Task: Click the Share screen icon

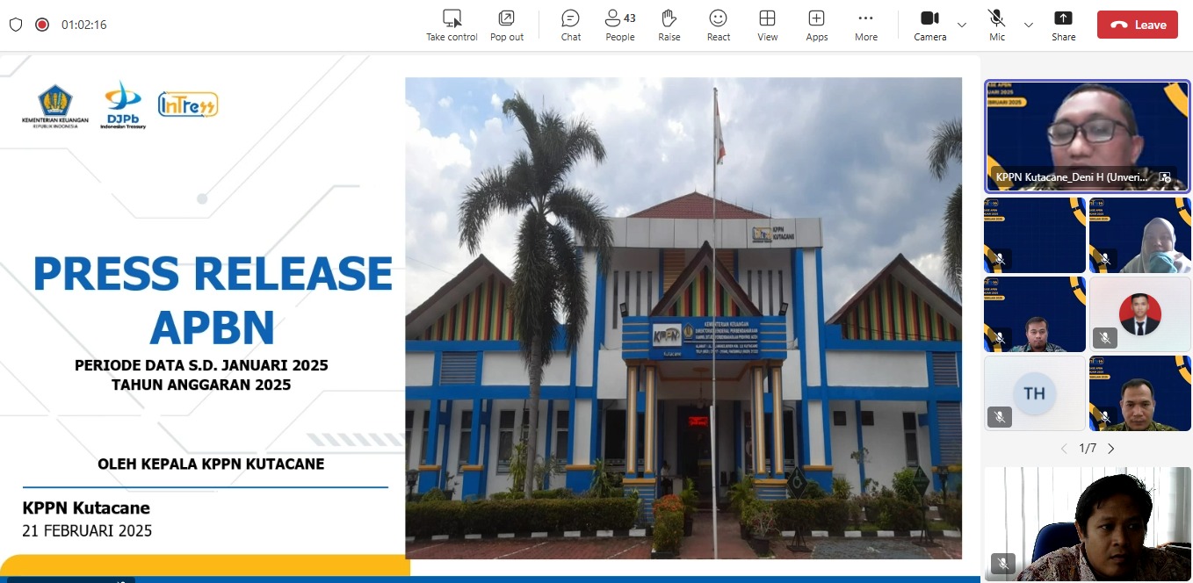Action: [x=1063, y=24]
